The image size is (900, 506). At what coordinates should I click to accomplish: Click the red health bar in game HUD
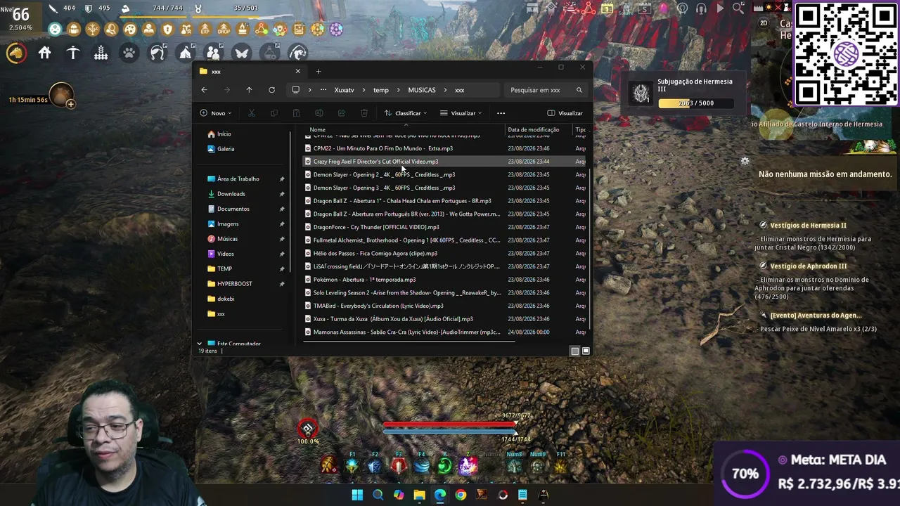click(x=449, y=424)
